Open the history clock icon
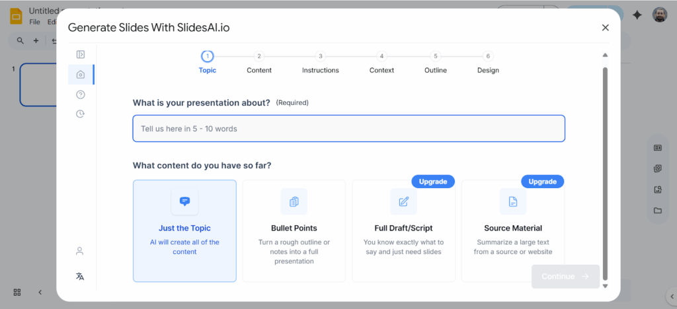Image resolution: width=677 pixels, height=309 pixels. tap(80, 114)
